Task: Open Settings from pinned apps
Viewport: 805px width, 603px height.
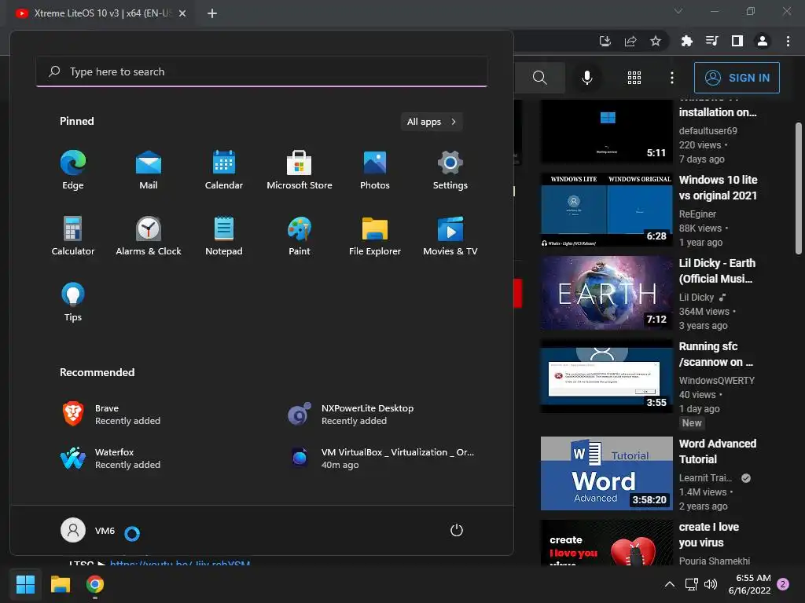Action: click(450, 170)
